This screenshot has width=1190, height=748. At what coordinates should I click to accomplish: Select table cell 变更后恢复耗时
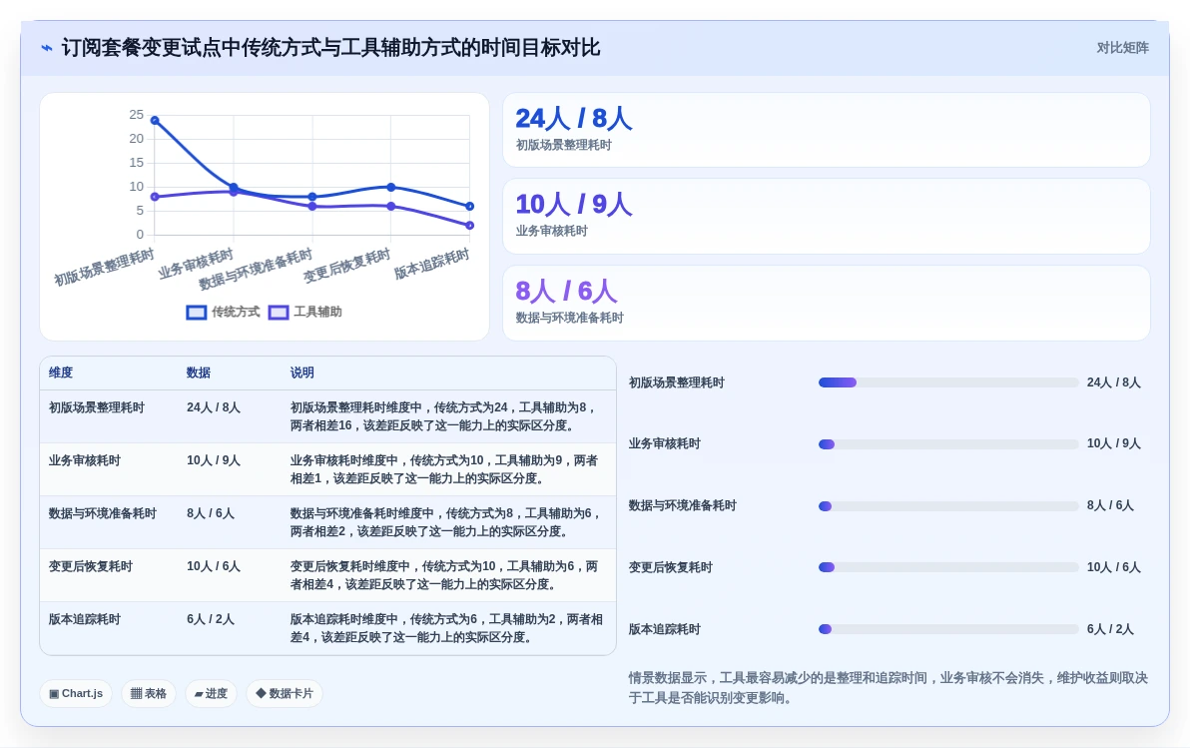click(x=90, y=566)
